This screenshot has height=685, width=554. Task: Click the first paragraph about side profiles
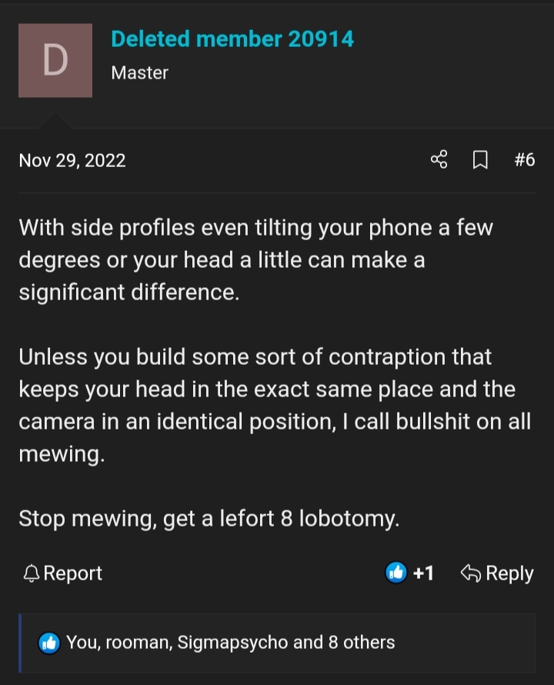point(255,259)
